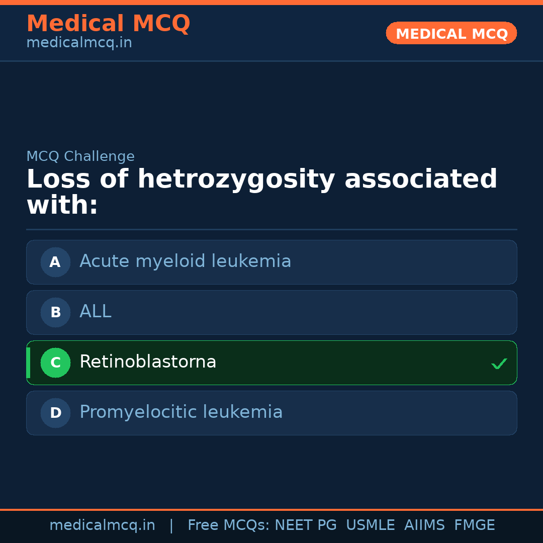Click the B option circle badge
Screen dimensions: 543x543
(x=55, y=312)
